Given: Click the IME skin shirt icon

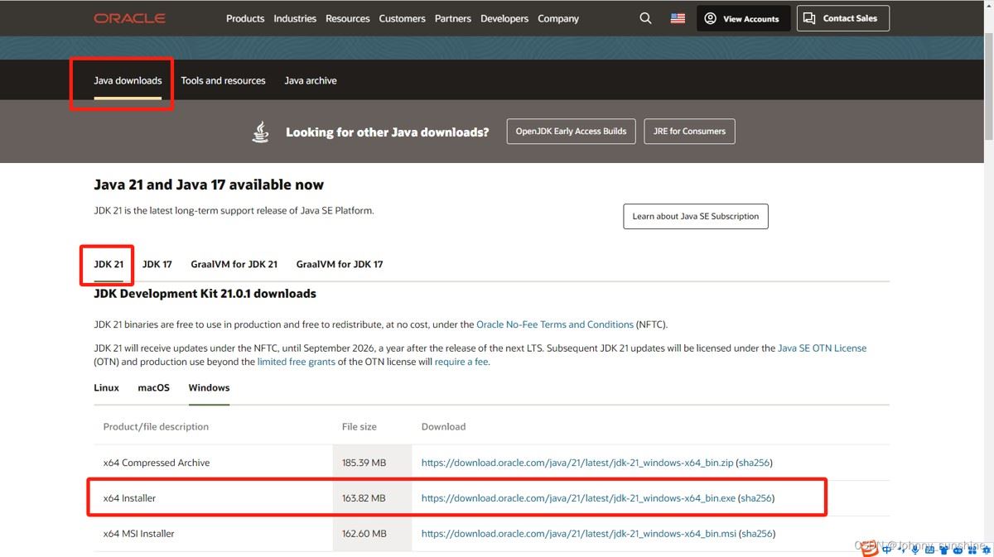Looking at the screenshot, I should coord(943,549).
